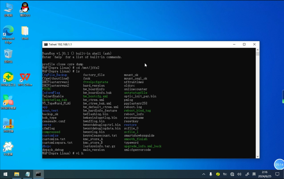Switch to the Telnet taskbar window

point(38,174)
